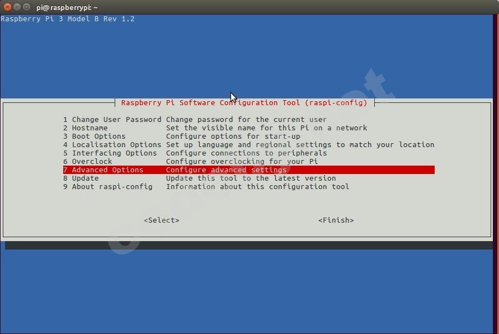
Task: Click the raspi-config dialog title
Action: [244, 102]
